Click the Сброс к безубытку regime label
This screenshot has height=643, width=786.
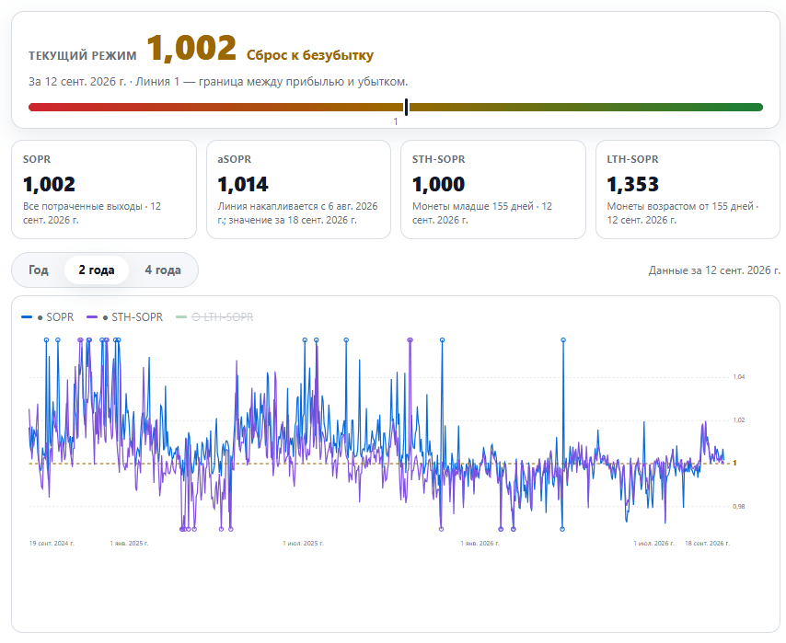coord(310,55)
